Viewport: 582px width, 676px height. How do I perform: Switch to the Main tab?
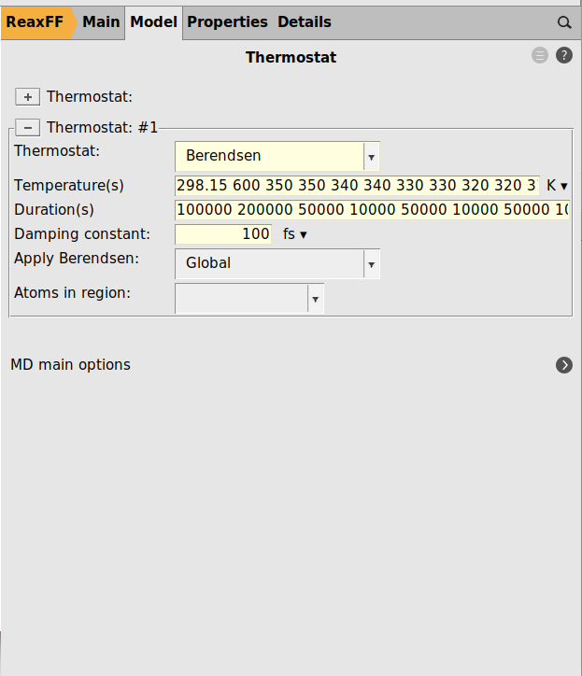tap(101, 22)
